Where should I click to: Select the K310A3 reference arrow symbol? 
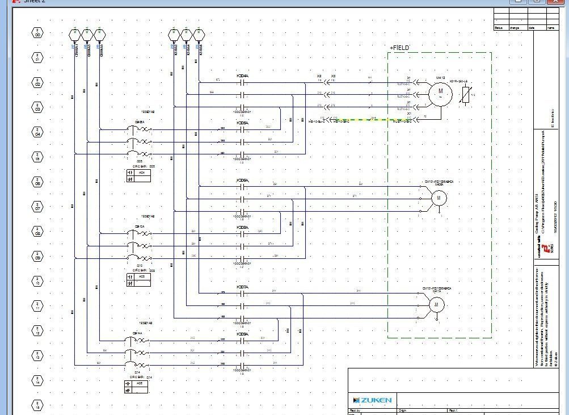click(199, 34)
